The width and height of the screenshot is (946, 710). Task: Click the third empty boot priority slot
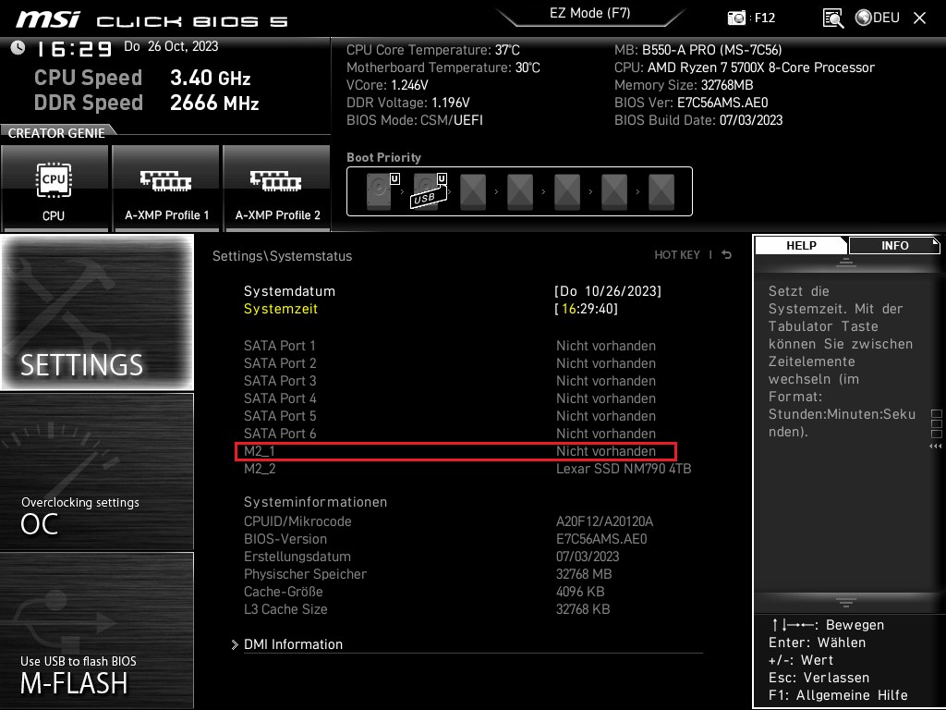pos(473,192)
